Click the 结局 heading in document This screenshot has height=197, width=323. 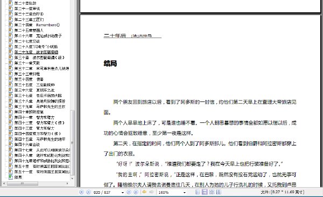tap(110, 64)
